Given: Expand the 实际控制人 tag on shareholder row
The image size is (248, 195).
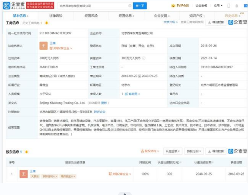Looking at the screenshot, I should (x=50, y=176).
